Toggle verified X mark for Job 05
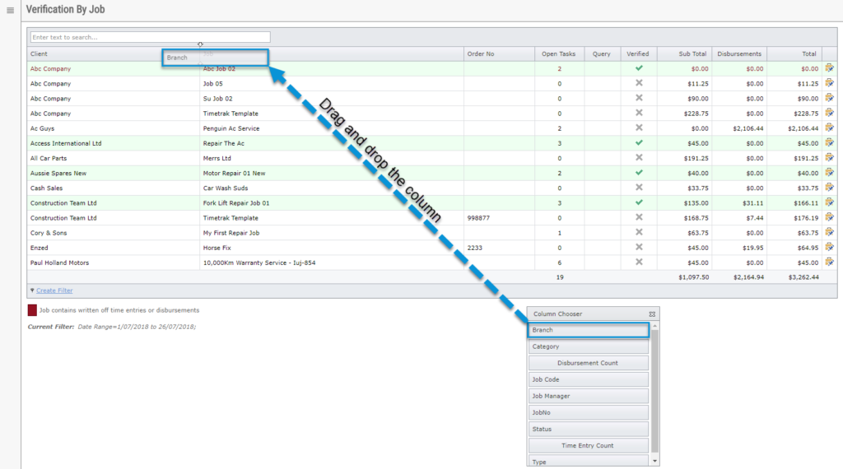 pos(639,83)
